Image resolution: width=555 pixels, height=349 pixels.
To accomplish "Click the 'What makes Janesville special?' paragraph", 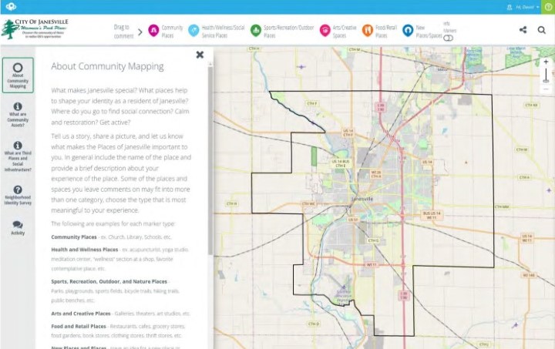I will point(120,106).
